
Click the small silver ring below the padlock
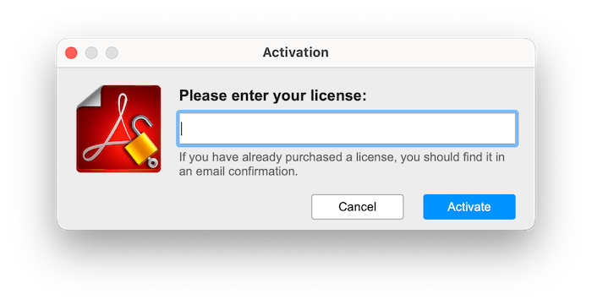point(152,162)
